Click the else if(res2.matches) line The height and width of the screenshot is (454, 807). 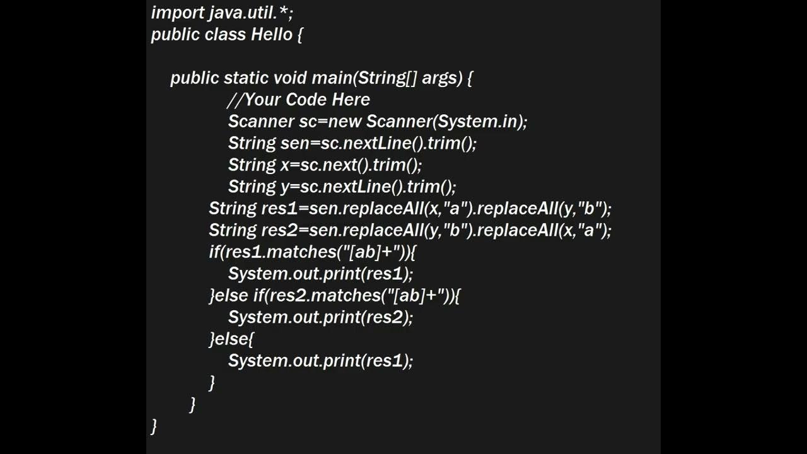(335, 295)
